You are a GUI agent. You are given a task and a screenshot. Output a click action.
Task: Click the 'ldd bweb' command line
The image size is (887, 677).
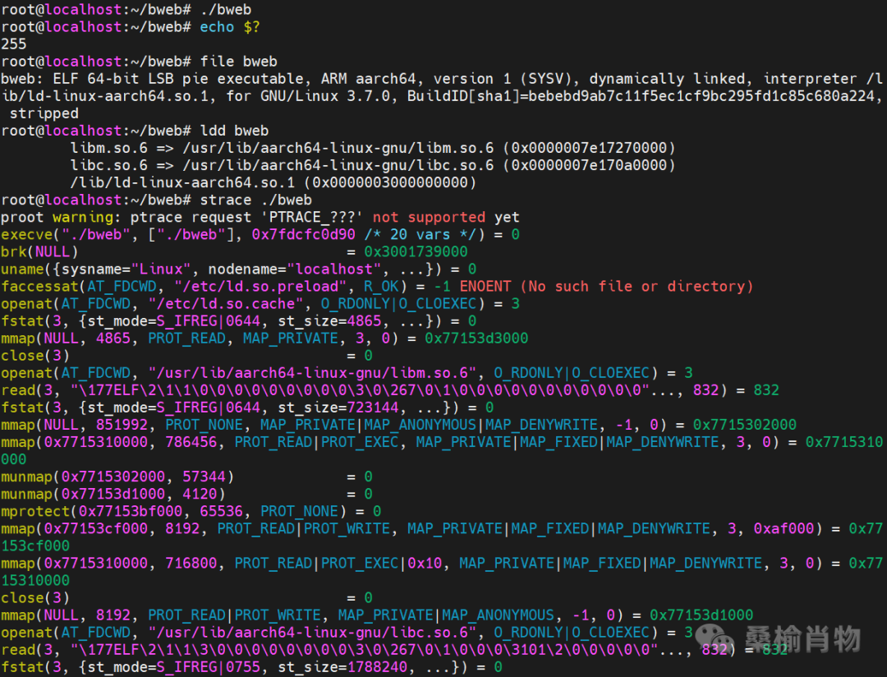135,131
